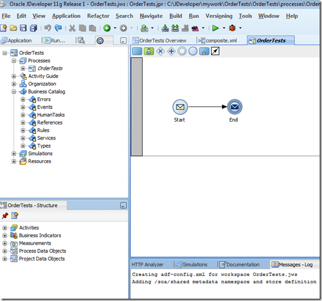
Task: Select the double-ring Catch Event palette icon
Action: 182,51
